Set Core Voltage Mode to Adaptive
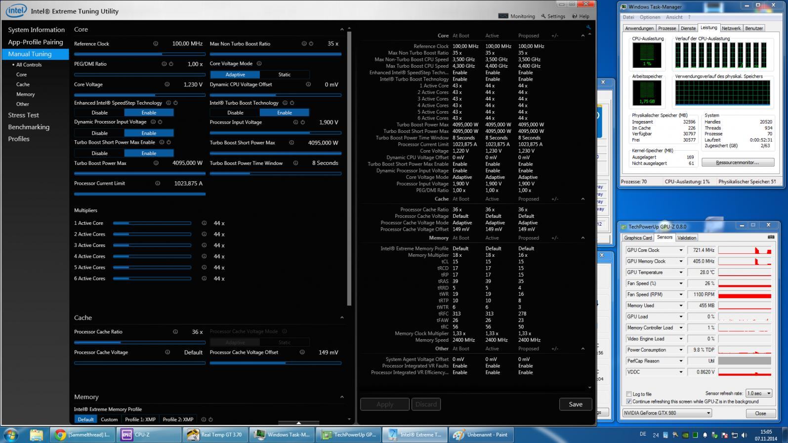This screenshot has width=788, height=443. pos(235,75)
